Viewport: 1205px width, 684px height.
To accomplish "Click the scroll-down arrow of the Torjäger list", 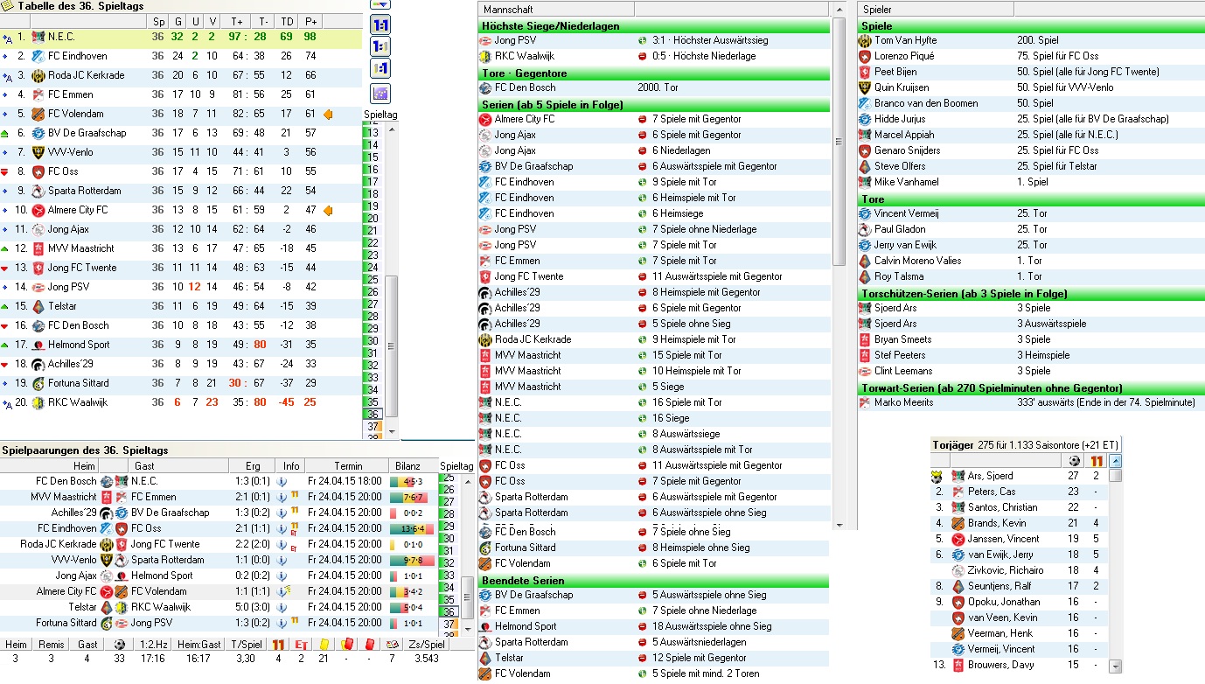I will click(1115, 667).
